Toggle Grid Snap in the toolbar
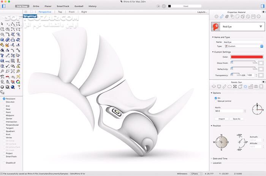This screenshot has height=176, width=266. point(22,6)
